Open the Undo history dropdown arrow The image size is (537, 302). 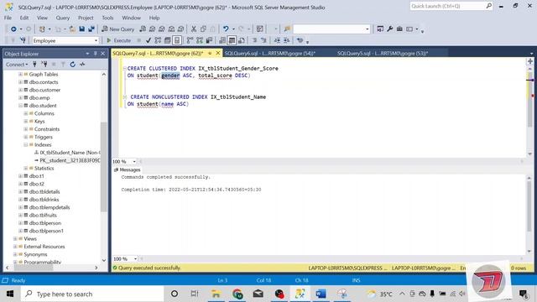[233, 29]
